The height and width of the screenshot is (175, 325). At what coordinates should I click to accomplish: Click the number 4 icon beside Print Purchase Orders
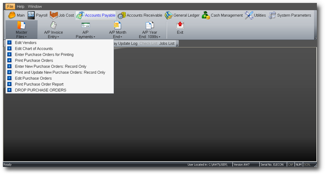pyautogui.click(x=9, y=60)
